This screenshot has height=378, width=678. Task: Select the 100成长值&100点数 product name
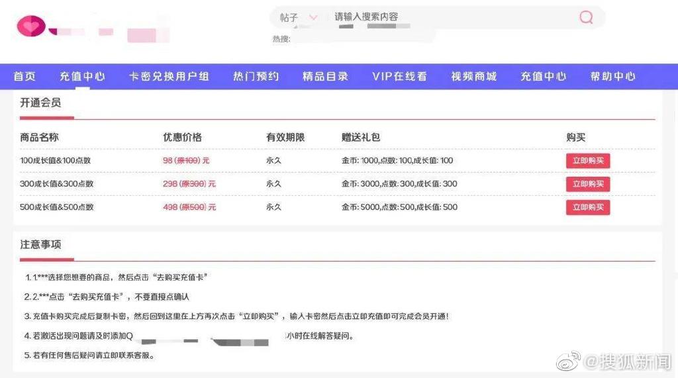click(56, 161)
